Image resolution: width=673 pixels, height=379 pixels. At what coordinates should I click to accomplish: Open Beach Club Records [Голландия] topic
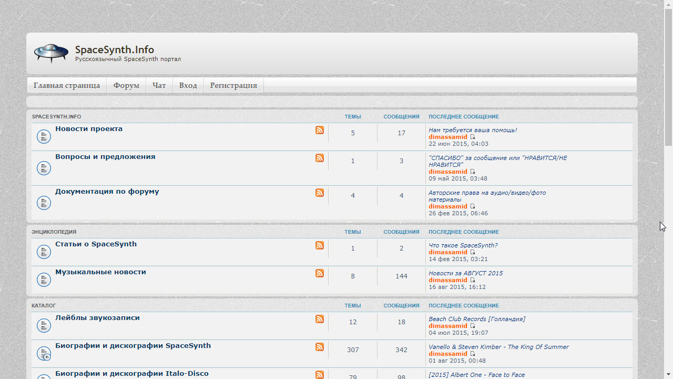(x=477, y=319)
